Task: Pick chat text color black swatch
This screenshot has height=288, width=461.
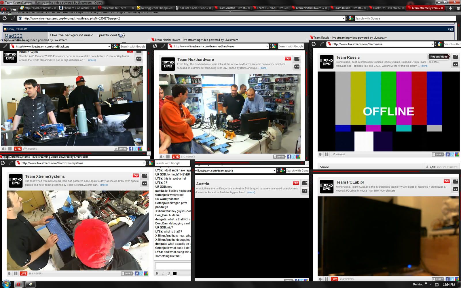Action: (x=175, y=273)
